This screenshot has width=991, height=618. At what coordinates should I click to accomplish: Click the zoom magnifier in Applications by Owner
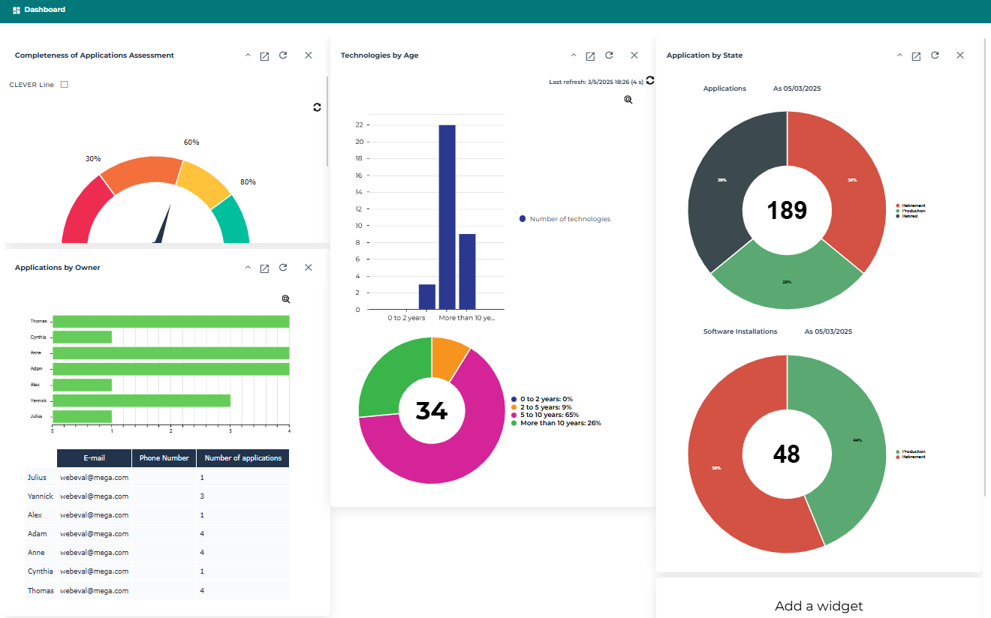[286, 299]
